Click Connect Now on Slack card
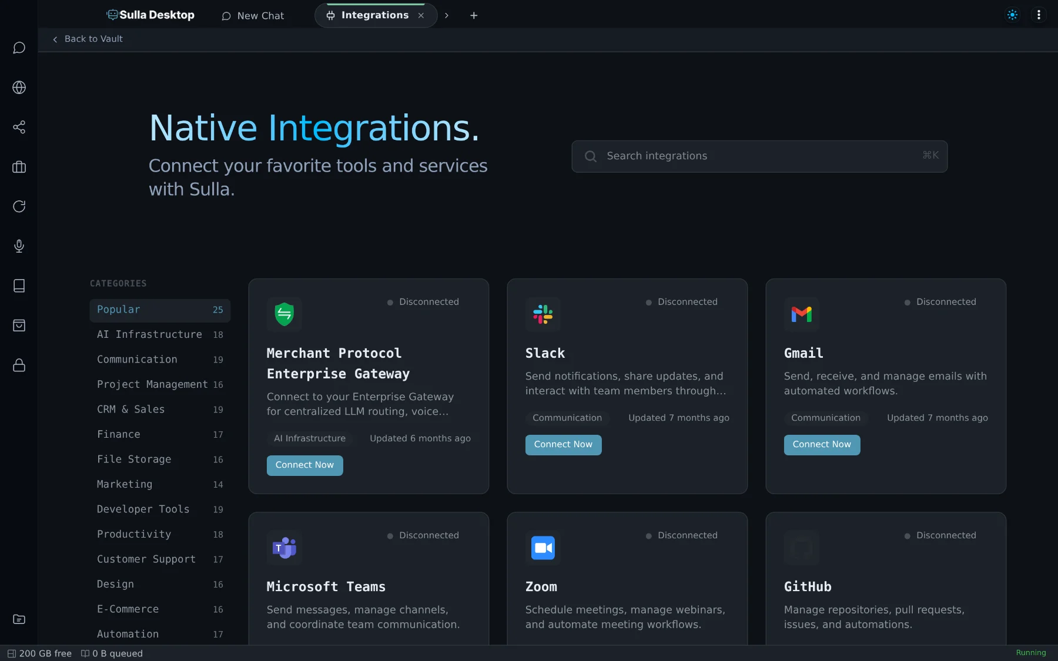 coord(563,445)
